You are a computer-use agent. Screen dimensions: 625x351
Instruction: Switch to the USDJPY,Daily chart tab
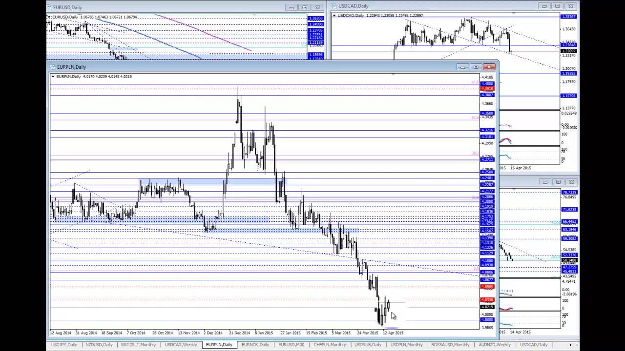63,345
